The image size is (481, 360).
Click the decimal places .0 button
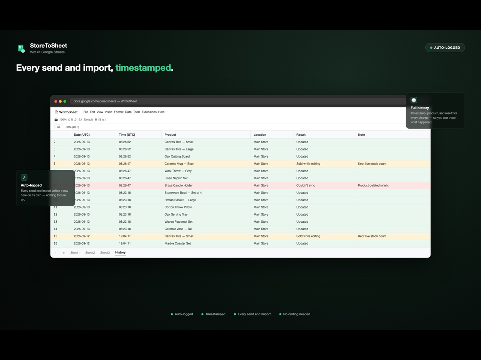tap(75, 120)
